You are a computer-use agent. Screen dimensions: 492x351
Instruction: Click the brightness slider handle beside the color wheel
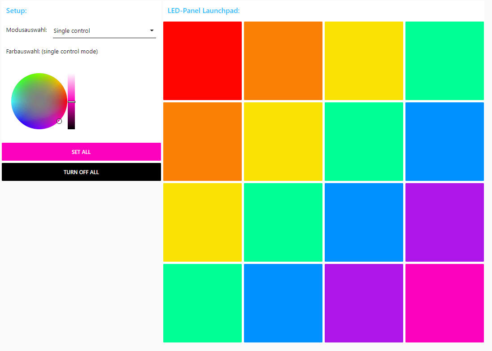[71, 102]
